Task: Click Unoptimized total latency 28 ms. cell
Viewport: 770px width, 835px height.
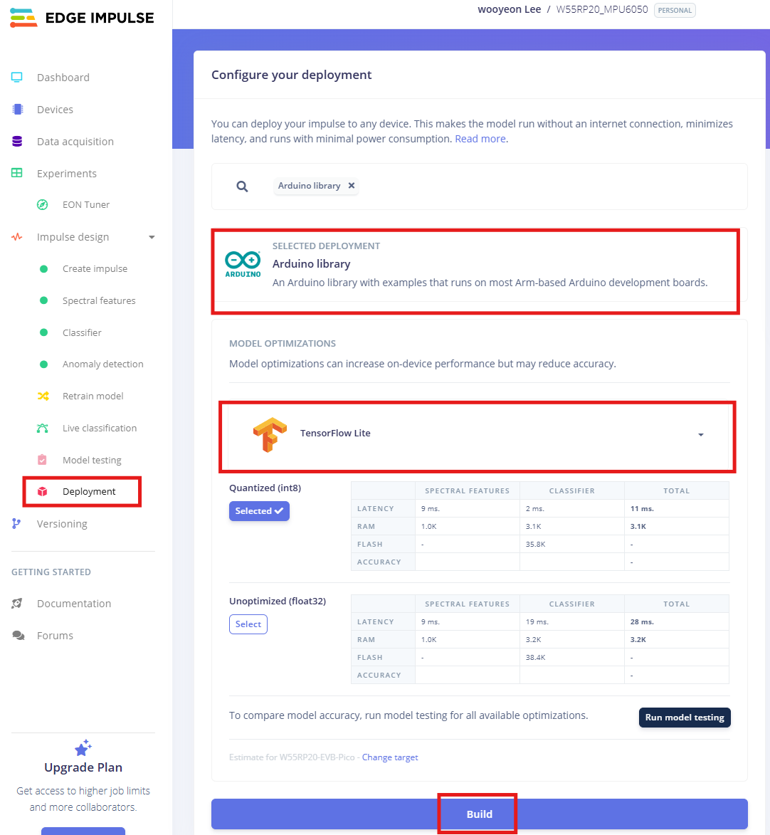Action: (x=676, y=621)
